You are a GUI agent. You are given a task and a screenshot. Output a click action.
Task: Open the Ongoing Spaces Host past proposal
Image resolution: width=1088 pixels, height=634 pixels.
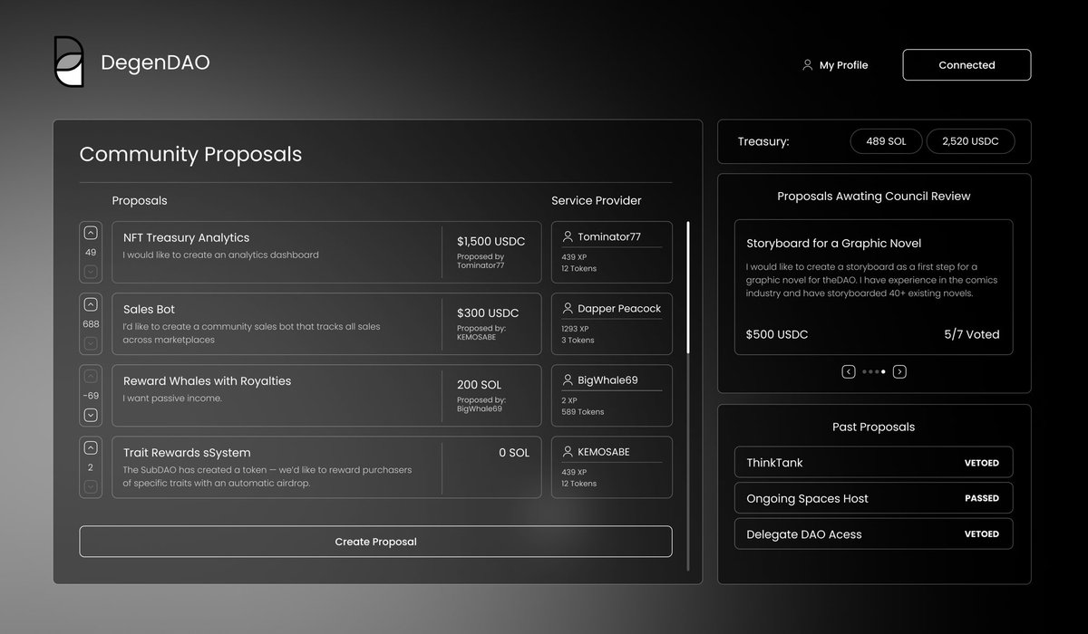[873, 498]
